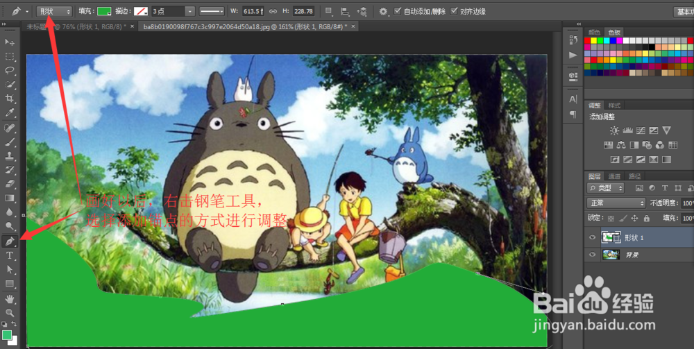Toggle lock image pixels
Screen dimensions: 694x349
(623, 218)
